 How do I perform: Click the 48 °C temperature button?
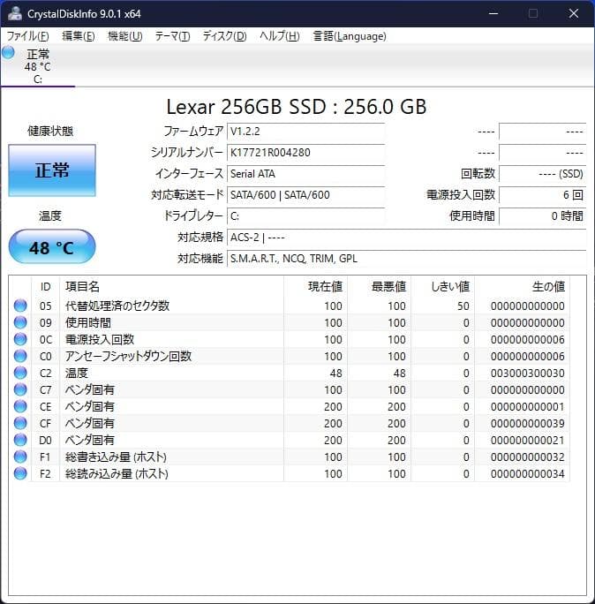tap(52, 247)
